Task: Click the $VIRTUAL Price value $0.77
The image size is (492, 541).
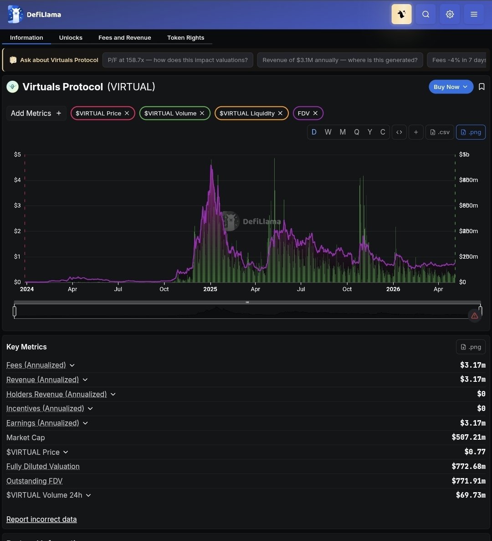Action: pyautogui.click(x=475, y=452)
